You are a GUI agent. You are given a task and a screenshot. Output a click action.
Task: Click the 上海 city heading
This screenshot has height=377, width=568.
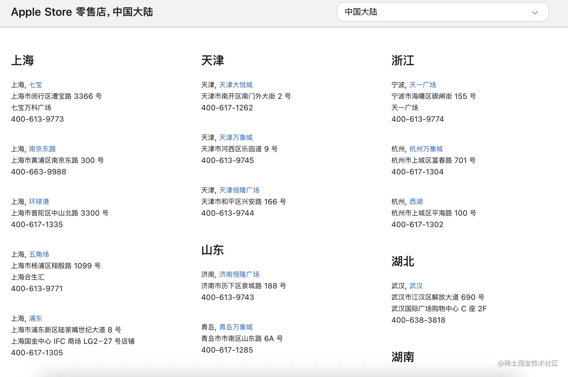click(23, 60)
